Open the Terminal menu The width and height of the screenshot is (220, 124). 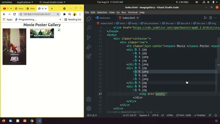[x=133, y=12]
